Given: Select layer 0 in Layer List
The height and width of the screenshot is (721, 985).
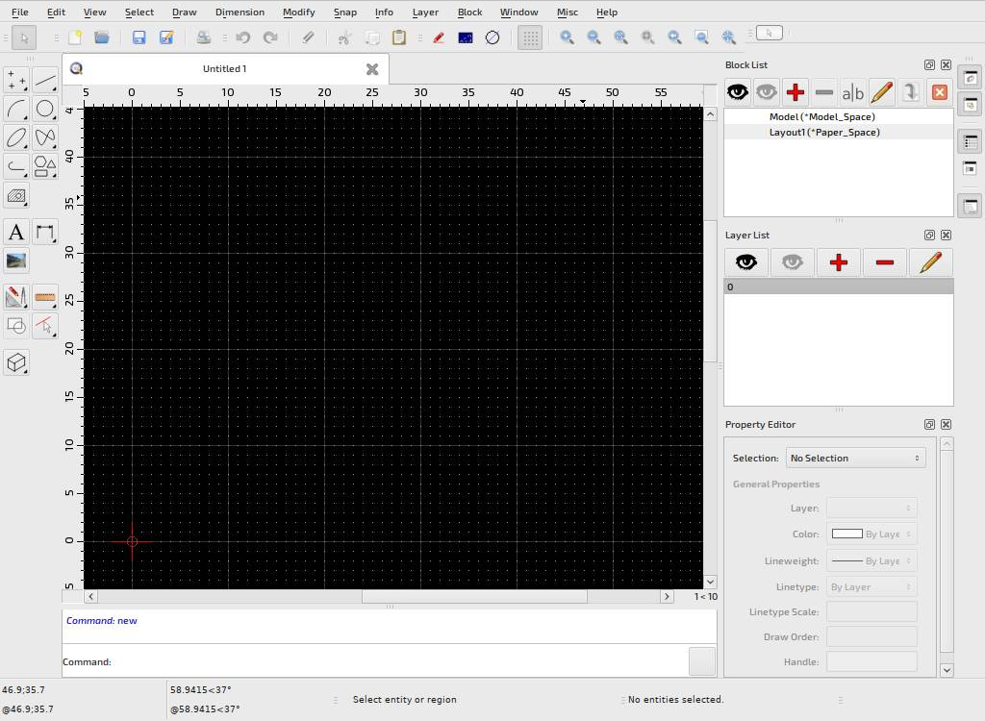Looking at the screenshot, I should [839, 287].
